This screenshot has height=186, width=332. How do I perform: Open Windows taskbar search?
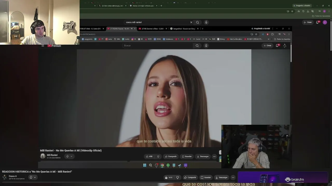(x=150, y=165)
